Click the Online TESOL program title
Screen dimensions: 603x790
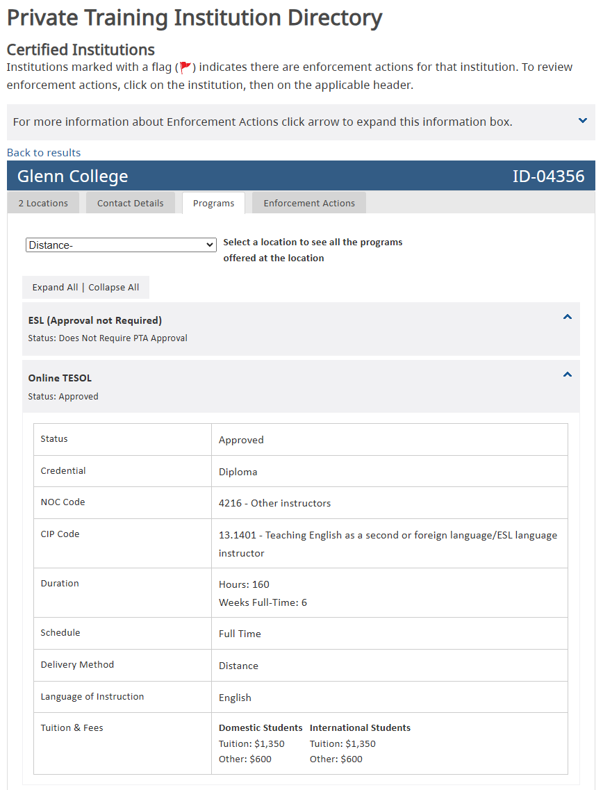click(60, 378)
